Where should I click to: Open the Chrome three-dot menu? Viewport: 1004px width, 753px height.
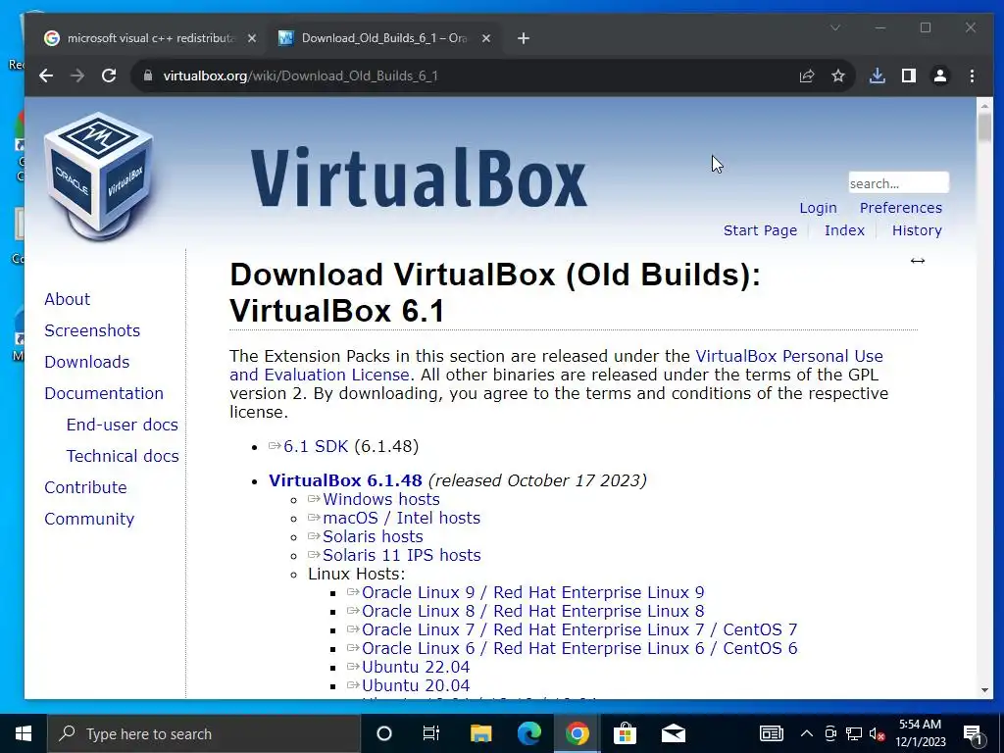coord(972,75)
